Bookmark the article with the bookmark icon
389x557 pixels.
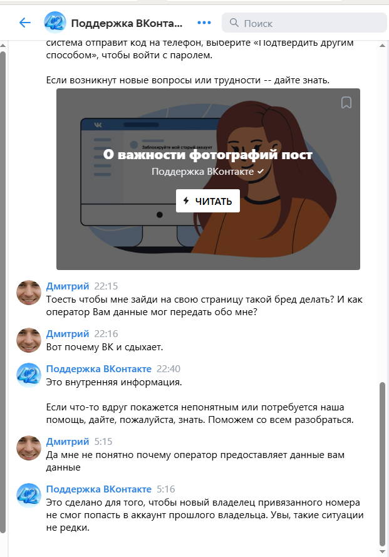(x=346, y=103)
